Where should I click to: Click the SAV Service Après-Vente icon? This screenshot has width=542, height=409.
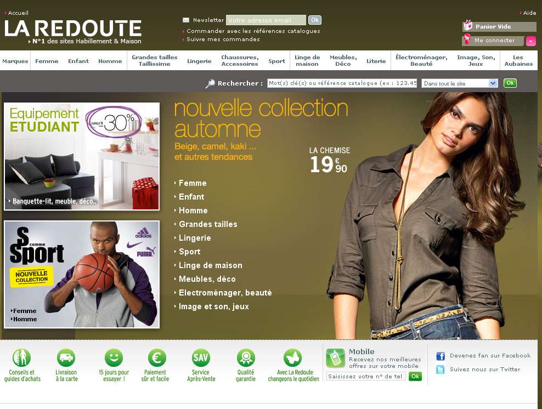(x=201, y=358)
